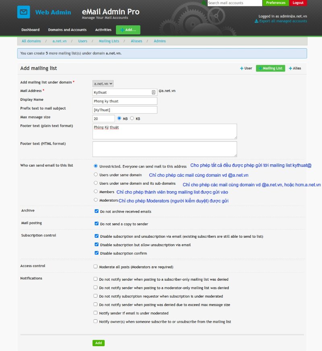Click the Web Admin envelope logo icon
This screenshot has width=322, height=351.
[24, 12]
